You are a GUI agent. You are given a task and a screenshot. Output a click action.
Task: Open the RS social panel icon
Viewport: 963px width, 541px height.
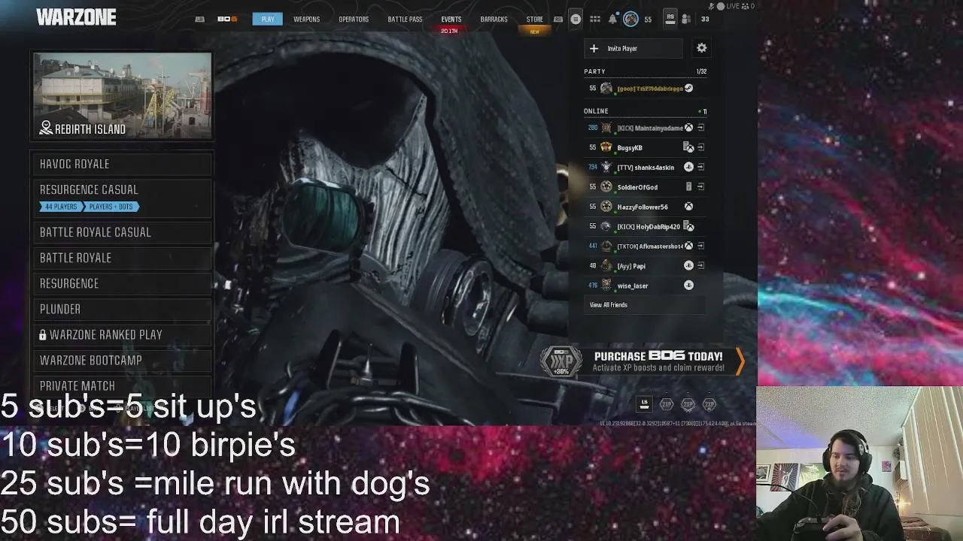pos(670,19)
